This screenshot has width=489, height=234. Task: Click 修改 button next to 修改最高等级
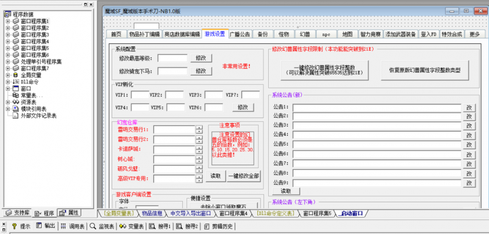(201, 58)
